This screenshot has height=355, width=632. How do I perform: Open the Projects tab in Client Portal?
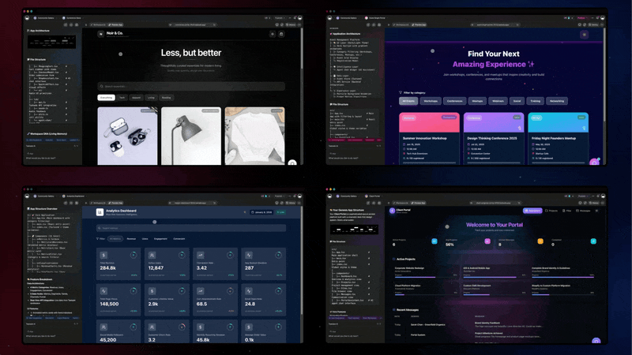[x=551, y=211]
